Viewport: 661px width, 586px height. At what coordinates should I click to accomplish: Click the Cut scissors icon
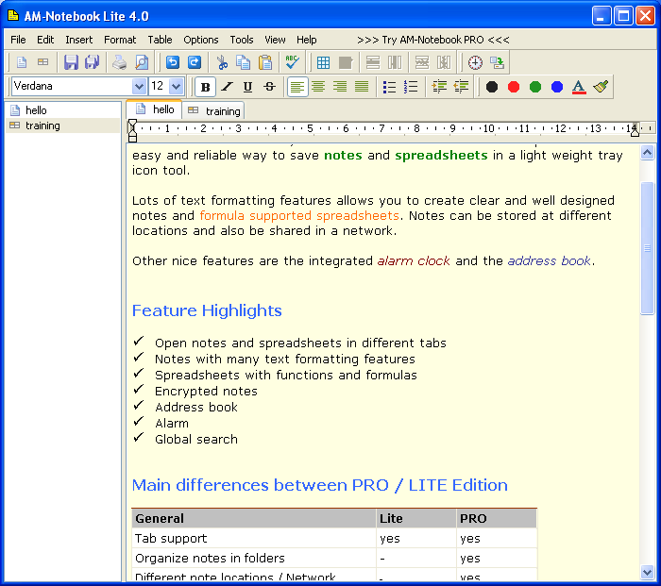tap(222, 62)
